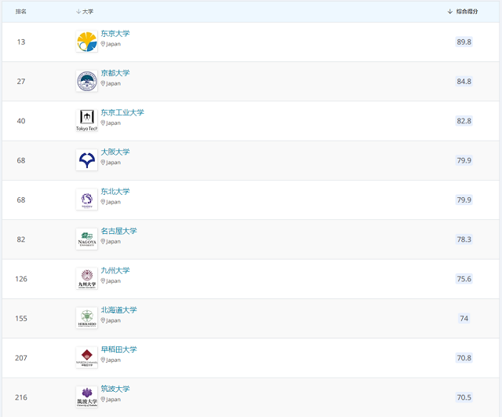The width and height of the screenshot is (502, 417).
Task: Select rank 126 cell
Action: 21,279
